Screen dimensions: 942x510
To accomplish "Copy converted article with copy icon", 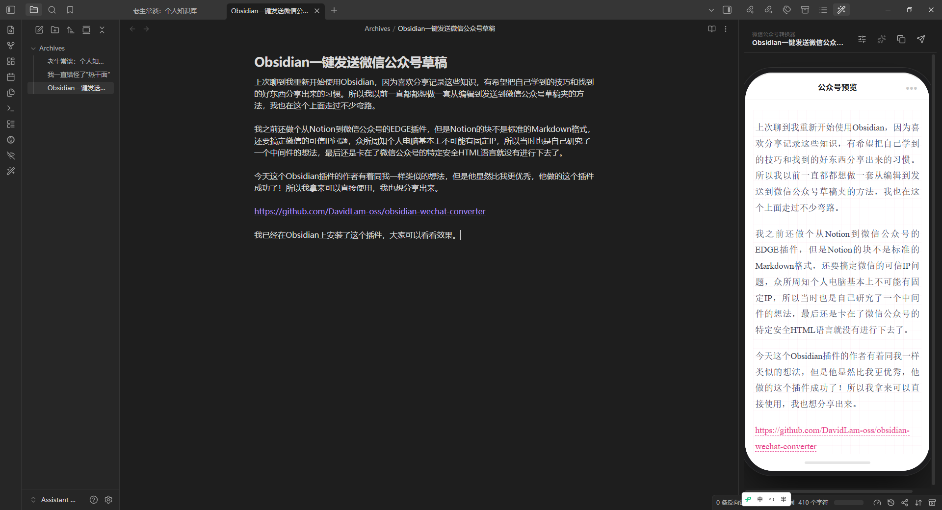I will pyautogui.click(x=901, y=39).
